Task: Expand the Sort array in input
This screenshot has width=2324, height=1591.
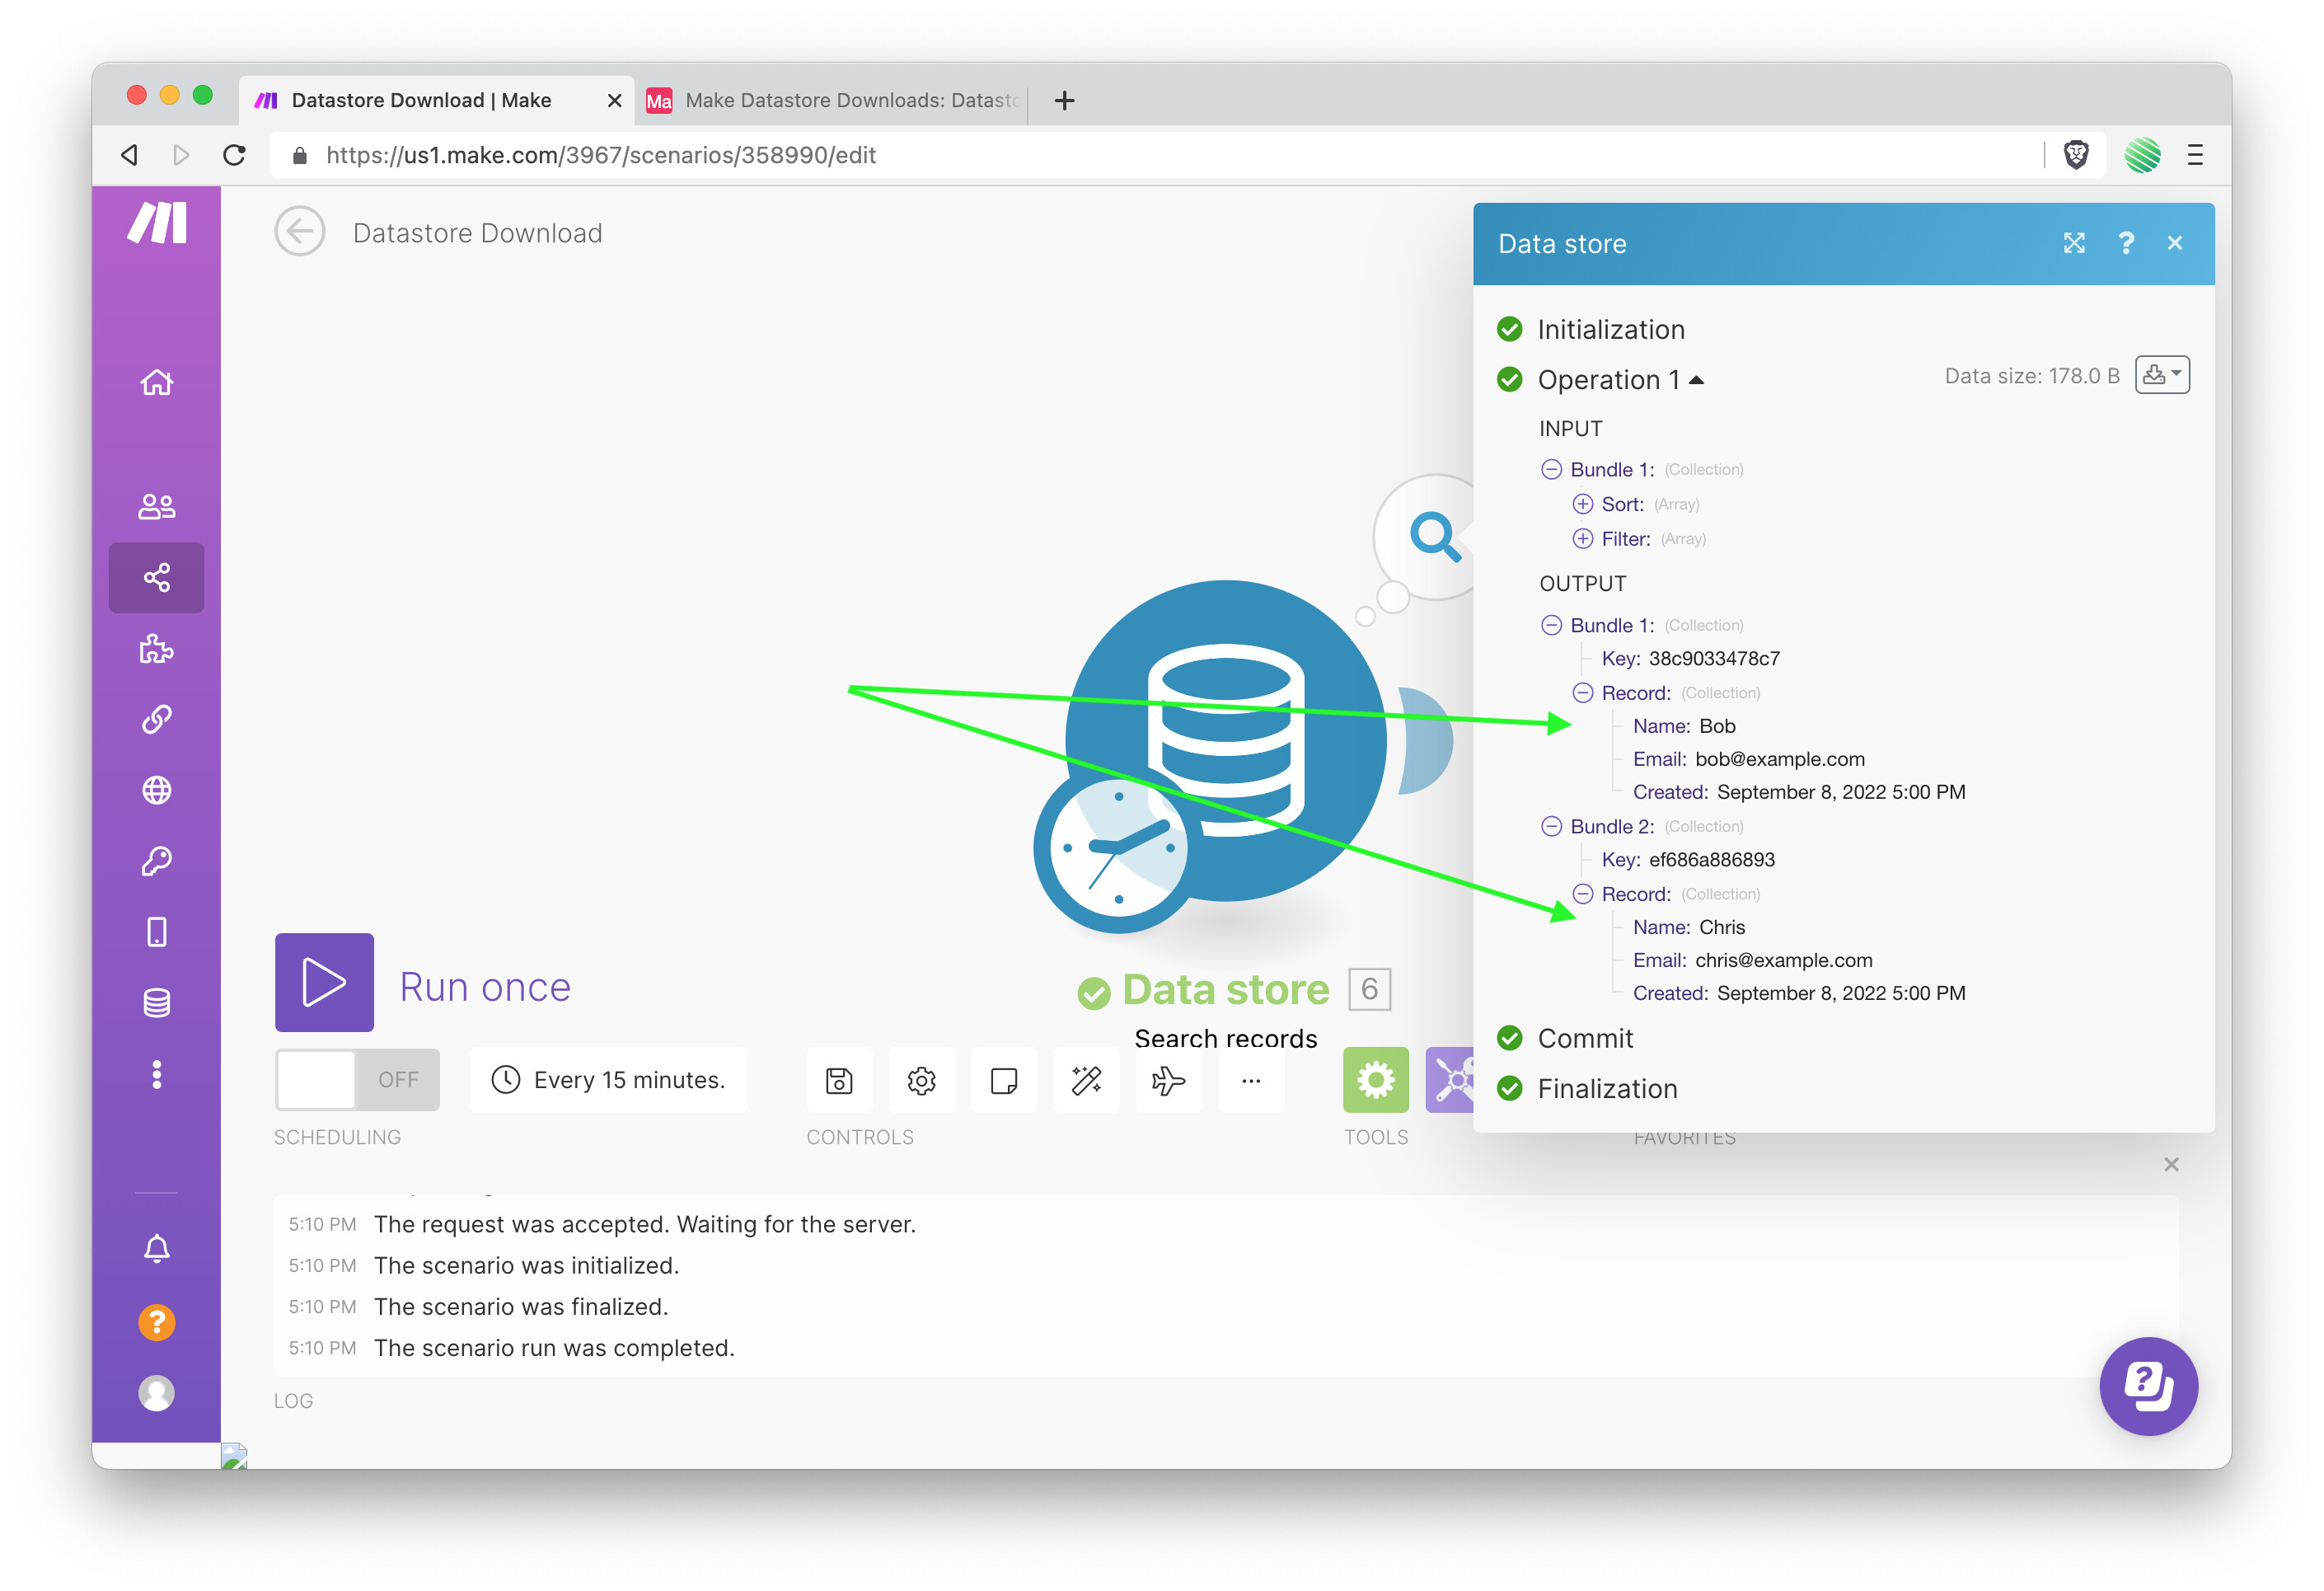Action: tap(1582, 504)
